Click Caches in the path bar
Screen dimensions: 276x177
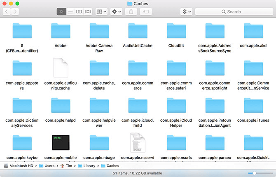(x=110, y=166)
